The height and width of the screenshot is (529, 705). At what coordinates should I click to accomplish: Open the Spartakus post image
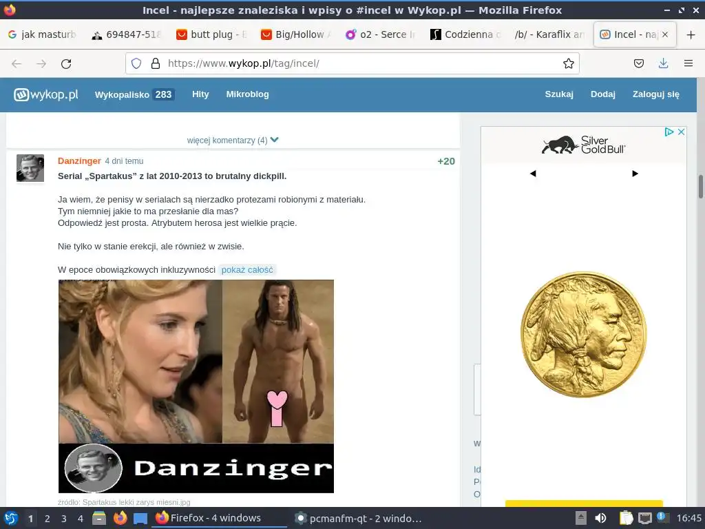196,386
